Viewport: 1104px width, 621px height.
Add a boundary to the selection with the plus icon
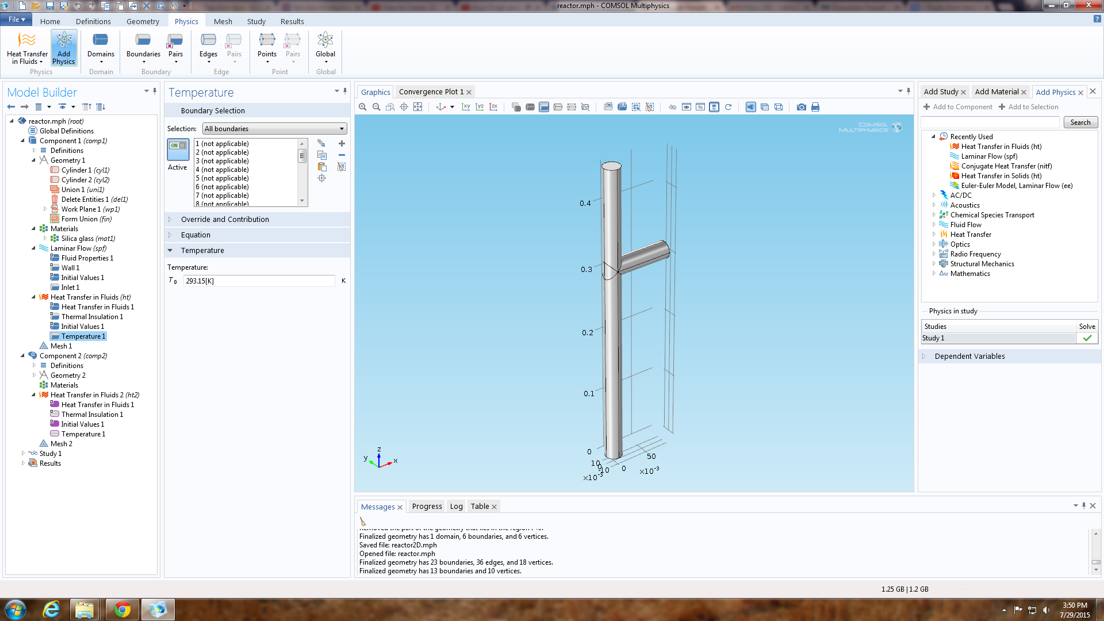[x=342, y=144]
